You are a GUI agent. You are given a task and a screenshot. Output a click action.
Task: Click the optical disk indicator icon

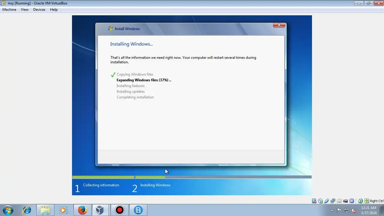point(320,201)
